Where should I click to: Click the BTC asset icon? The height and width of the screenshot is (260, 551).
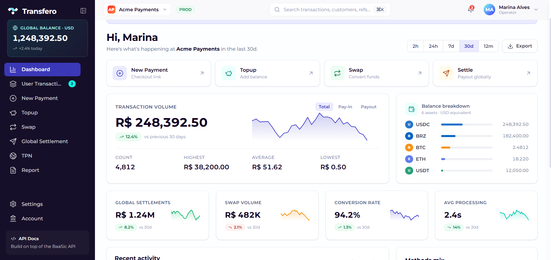(409, 147)
